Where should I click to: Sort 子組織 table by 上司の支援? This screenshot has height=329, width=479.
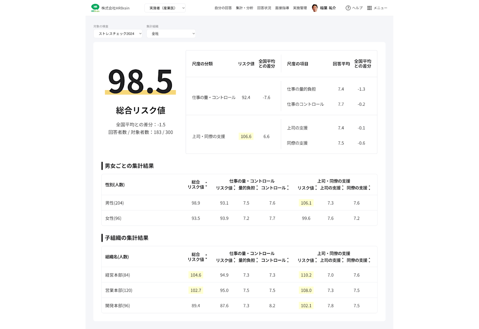point(343,260)
